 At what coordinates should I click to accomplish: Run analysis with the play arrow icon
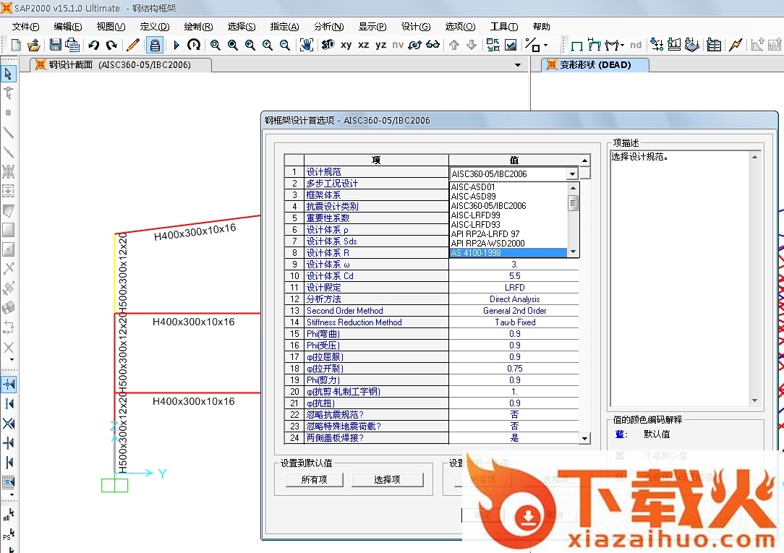tap(176, 45)
